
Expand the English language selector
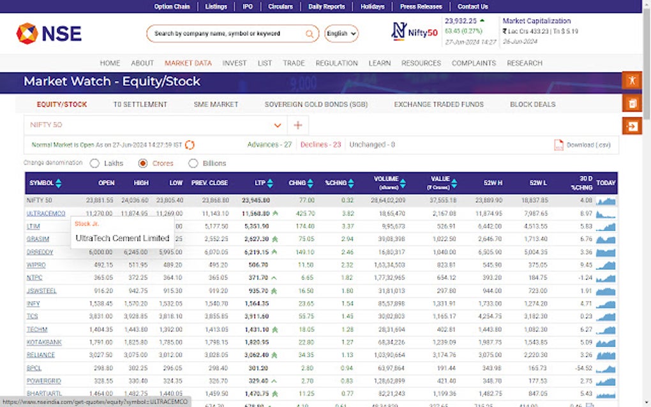click(x=341, y=33)
